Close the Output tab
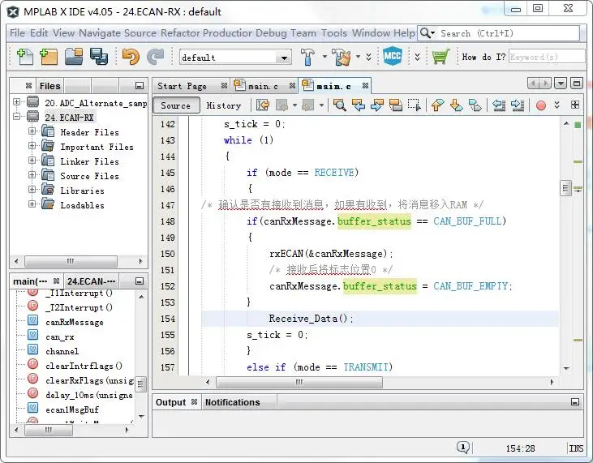This screenshot has height=463, width=593. [x=194, y=401]
